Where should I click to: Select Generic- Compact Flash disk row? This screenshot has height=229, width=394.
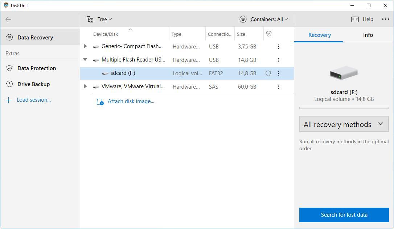(187, 46)
